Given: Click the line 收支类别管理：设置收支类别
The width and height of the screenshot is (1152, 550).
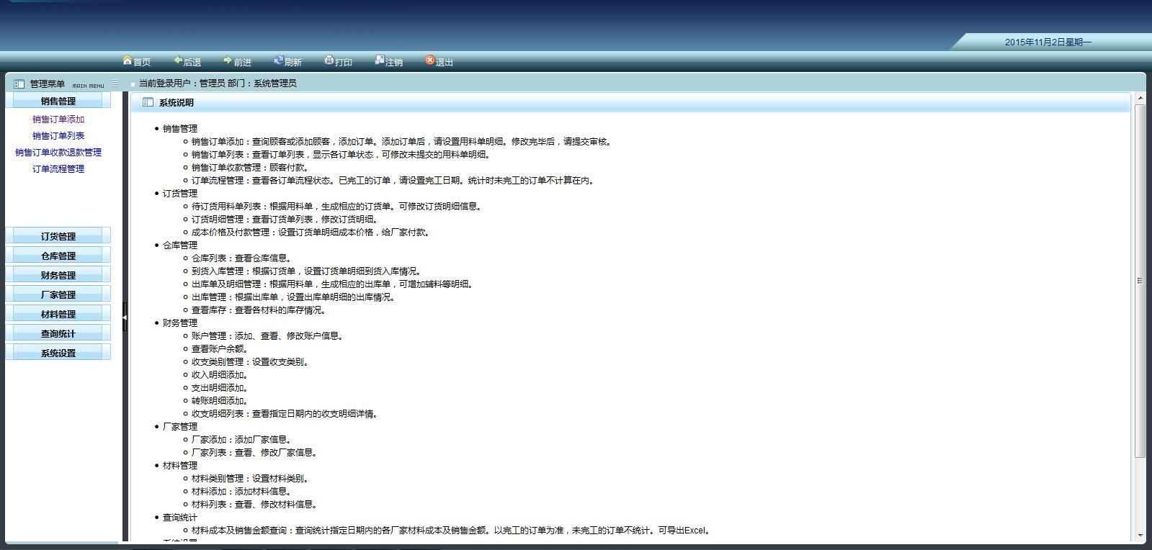Looking at the screenshot, I should point(251,362).
